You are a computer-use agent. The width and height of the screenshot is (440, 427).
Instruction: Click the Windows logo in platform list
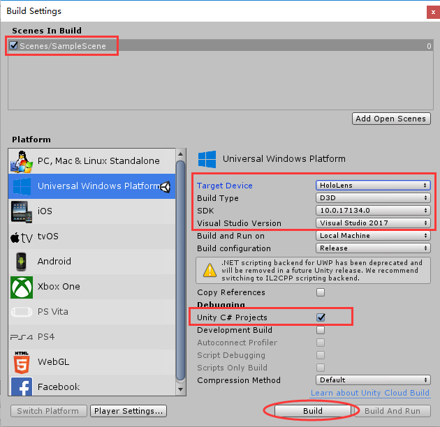point(22,186)
